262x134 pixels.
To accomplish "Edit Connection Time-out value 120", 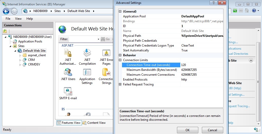I will [x=202, y=65].
